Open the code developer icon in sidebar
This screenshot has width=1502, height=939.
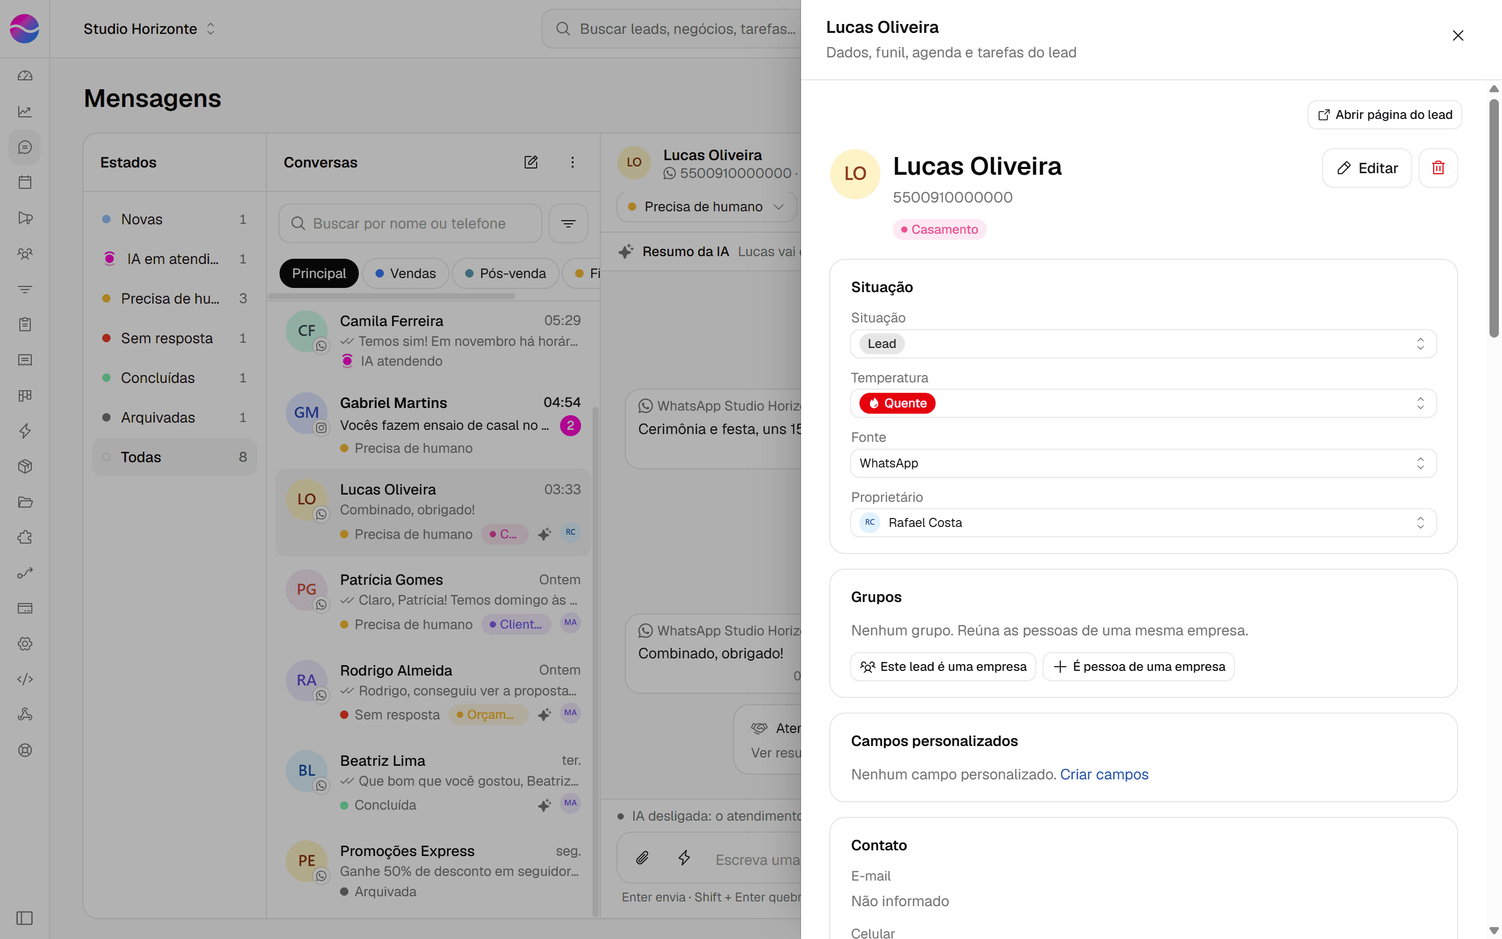click(x=25, y=679)
